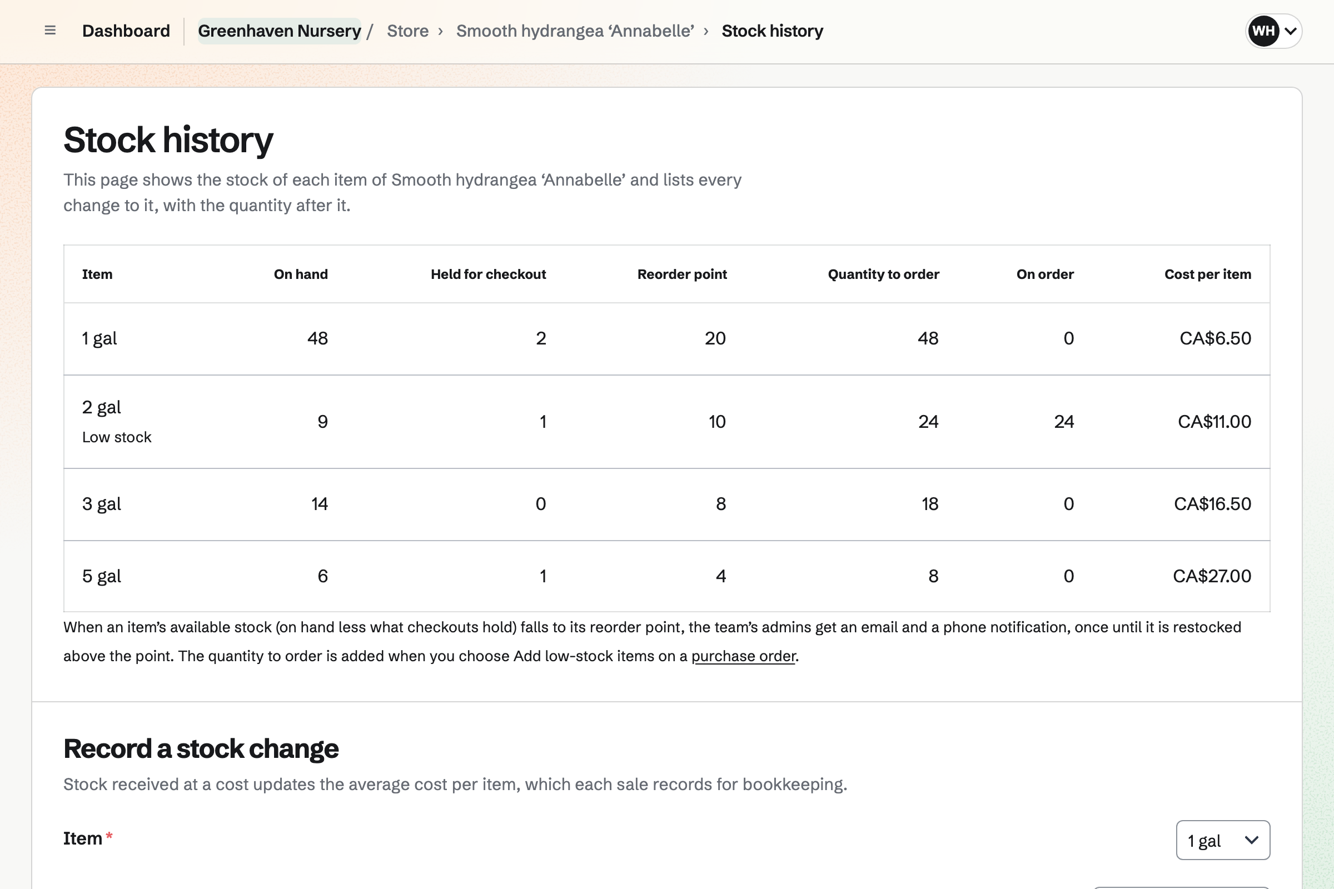Open the WH user avatar menu
Viewport: 1334px width, 889px height.
pyautogui.click(x=1273, y=31)
